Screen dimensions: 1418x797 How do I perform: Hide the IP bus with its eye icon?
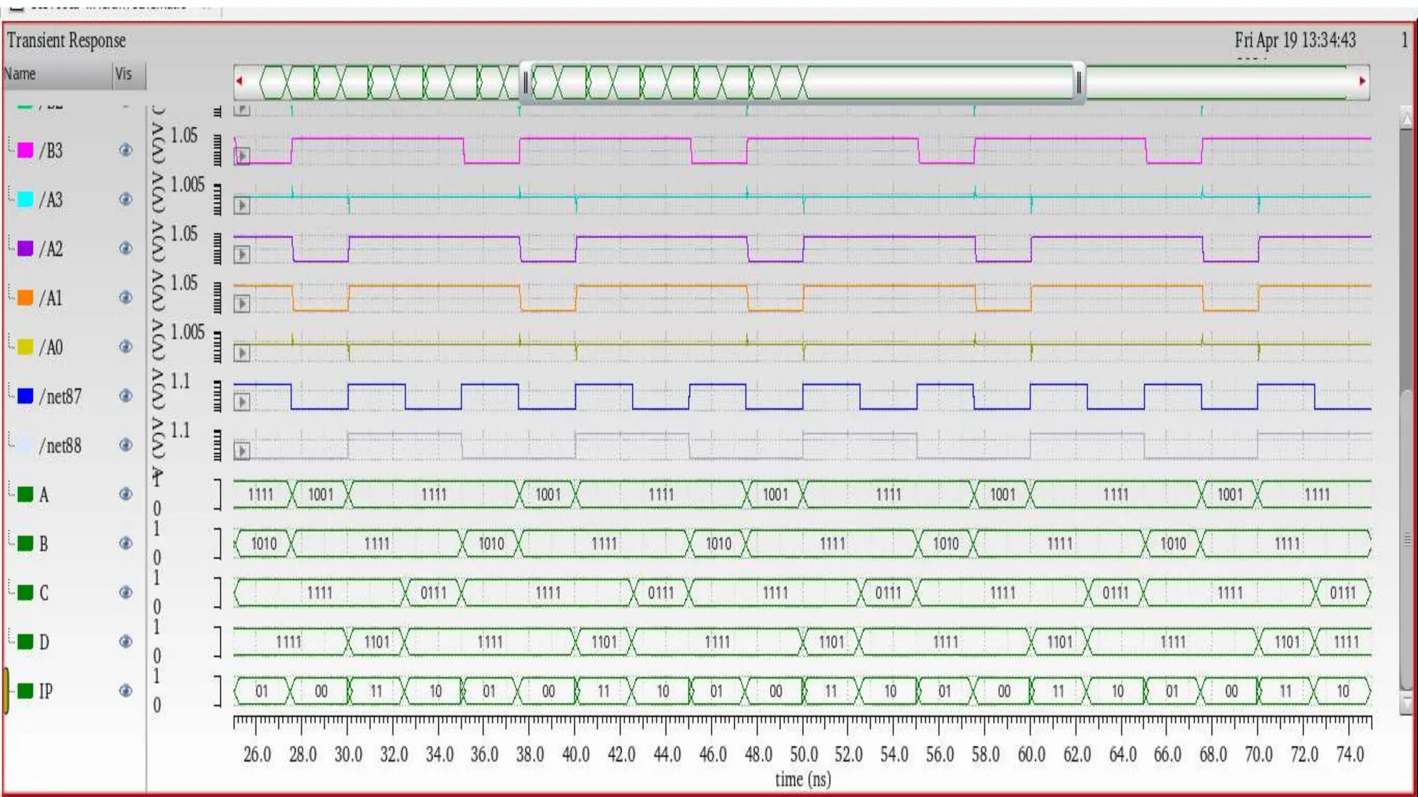click(125, 690)
